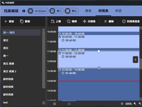
Task: Switch to the 时间表 tab
Action: click(103, 11)
